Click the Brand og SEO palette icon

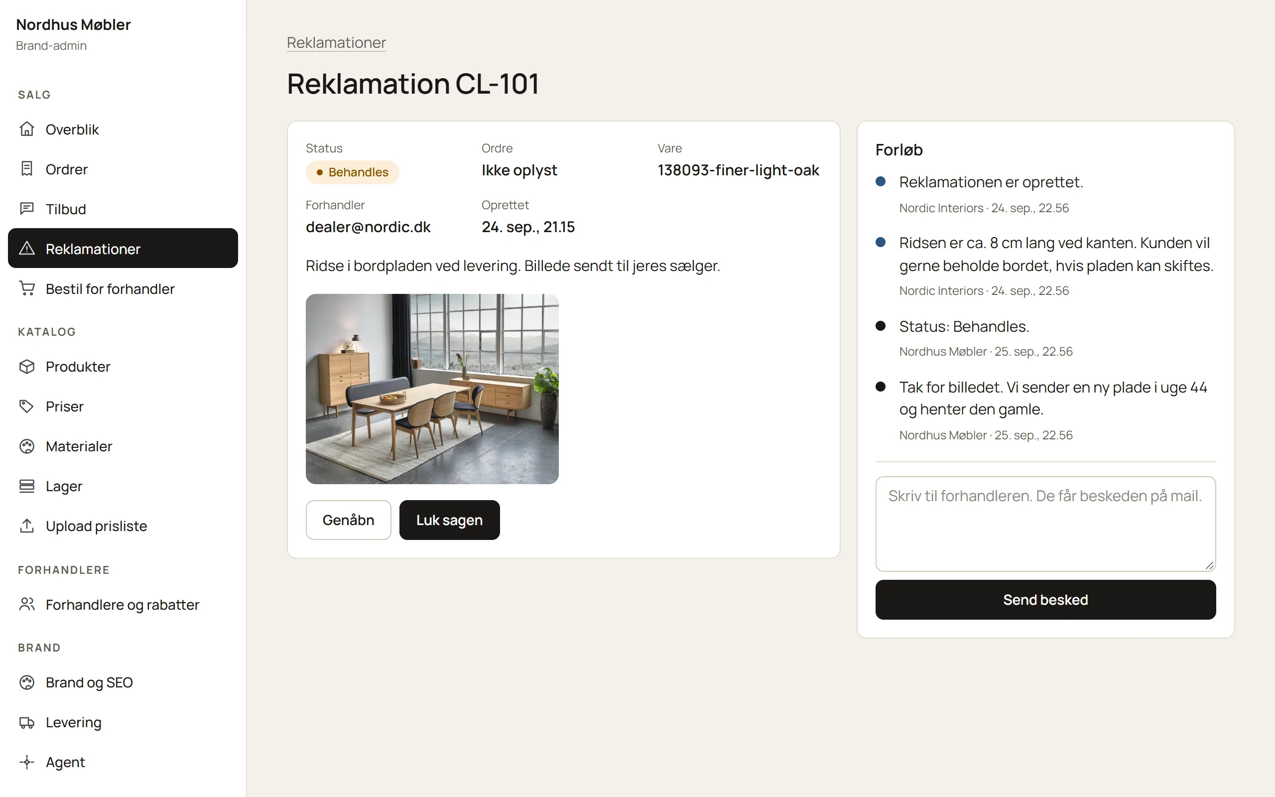(x=27, y=682)
